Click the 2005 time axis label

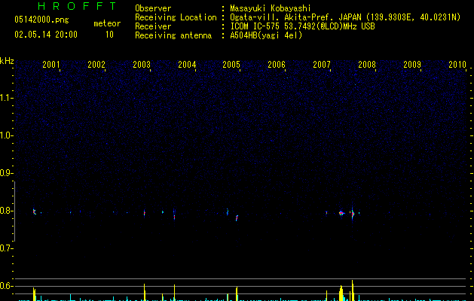click(x=231, y=64)
